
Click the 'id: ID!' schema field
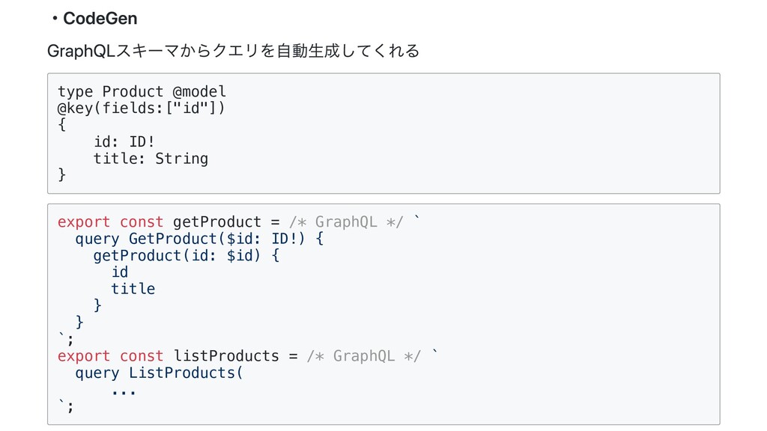[124, 141]
